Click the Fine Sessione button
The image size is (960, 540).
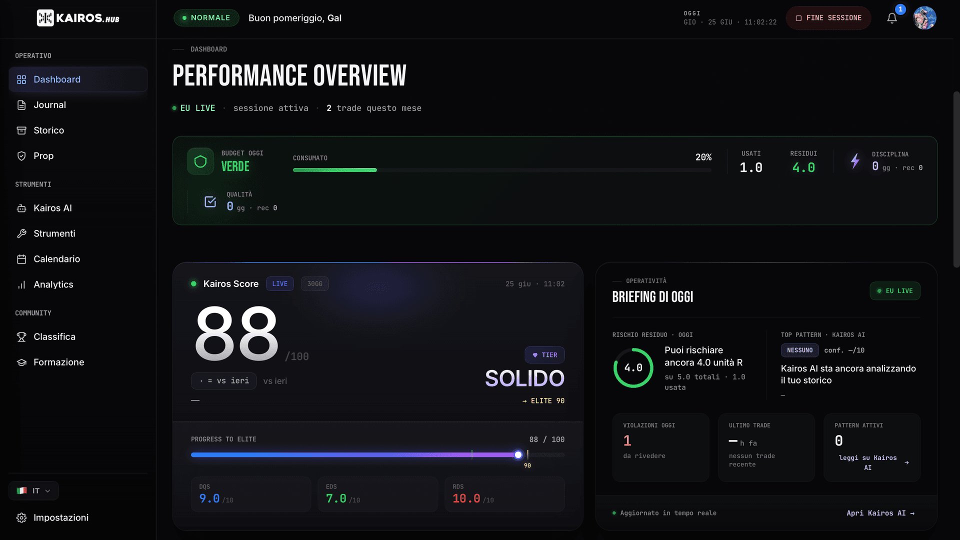[x=828, y=18]
